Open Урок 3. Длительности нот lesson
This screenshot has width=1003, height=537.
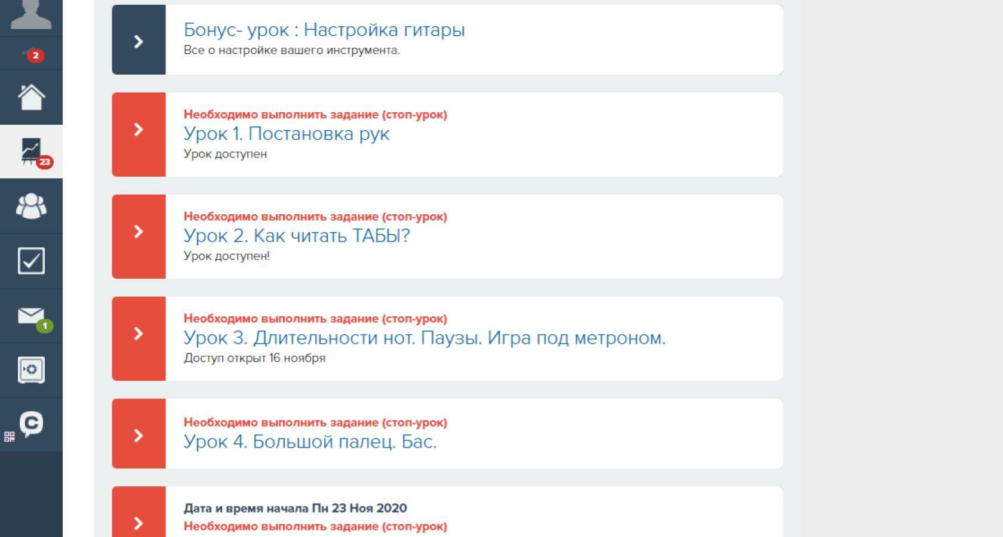point(424,338)
